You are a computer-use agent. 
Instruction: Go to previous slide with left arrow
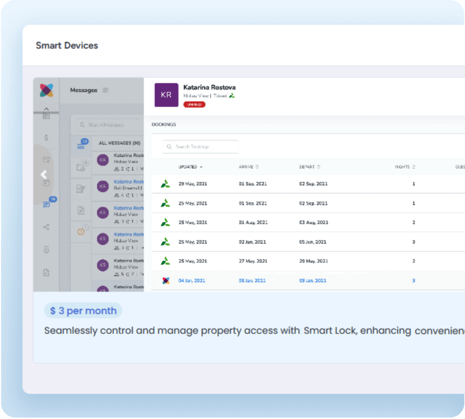(43, 174)
